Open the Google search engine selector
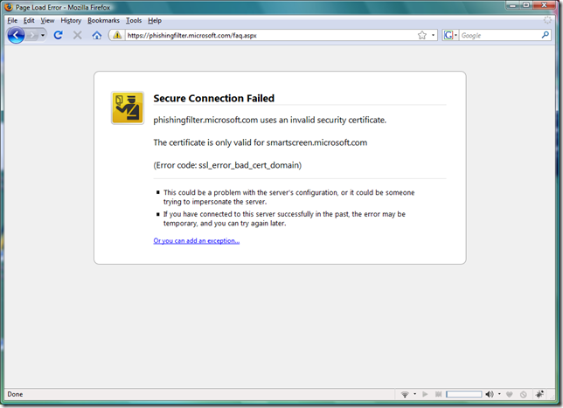 (x=450, y=35)
